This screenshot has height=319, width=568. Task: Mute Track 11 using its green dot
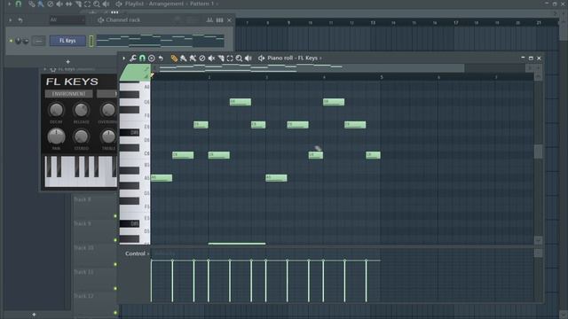115,289
